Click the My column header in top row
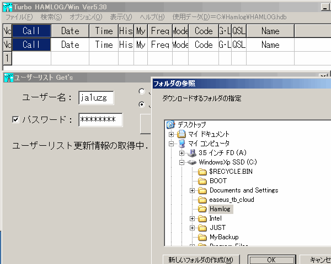This screenshot has height=264, width=331. [x=141, y=31]
